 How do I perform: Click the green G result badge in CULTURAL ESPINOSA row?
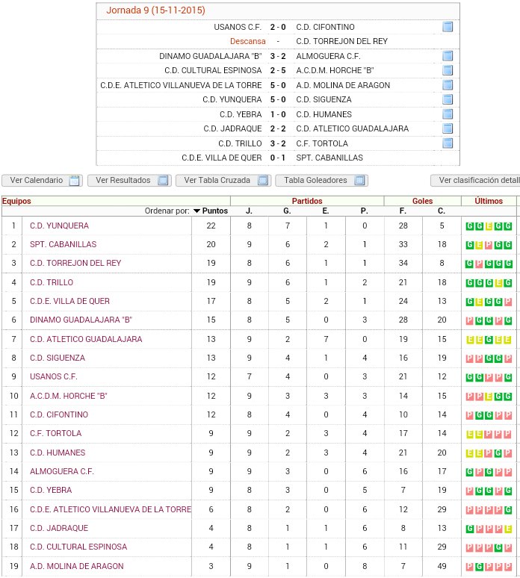(498, 547)
